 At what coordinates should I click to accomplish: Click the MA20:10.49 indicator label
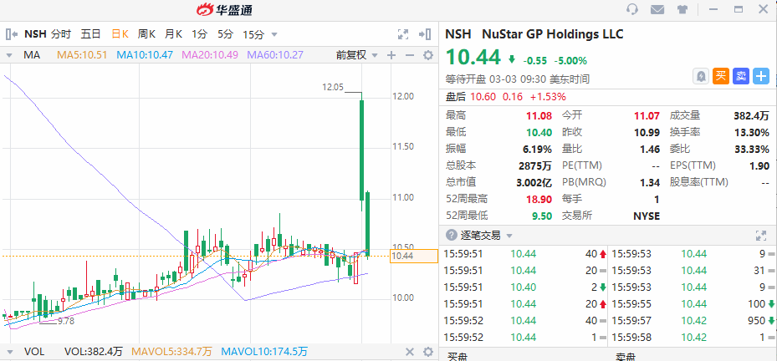210,55
